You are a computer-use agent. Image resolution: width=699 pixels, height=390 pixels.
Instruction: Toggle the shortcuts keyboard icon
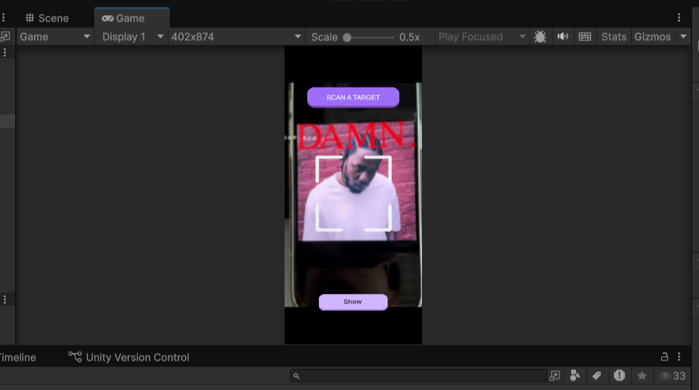[585, 37]
